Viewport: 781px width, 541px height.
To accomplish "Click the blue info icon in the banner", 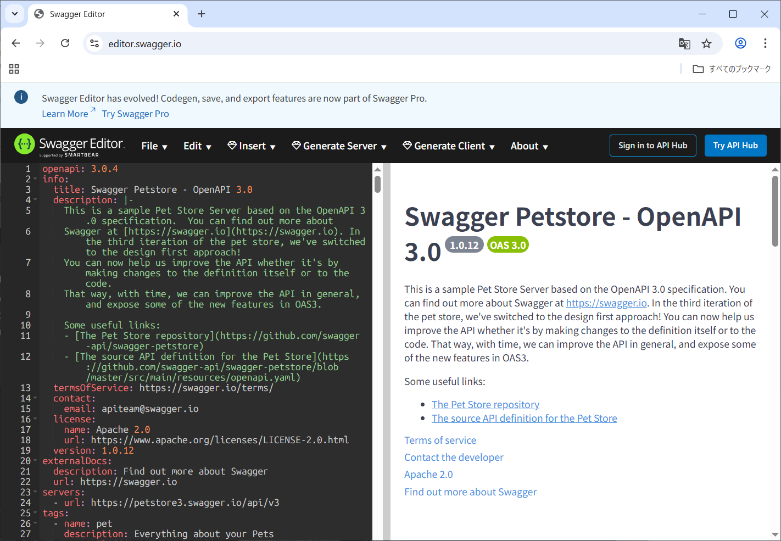I will 21,97.
